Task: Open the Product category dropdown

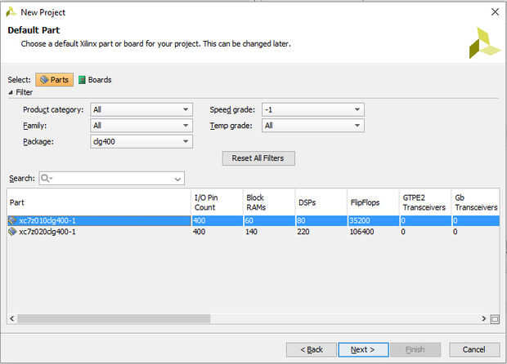Action: [x=141, y=109]
